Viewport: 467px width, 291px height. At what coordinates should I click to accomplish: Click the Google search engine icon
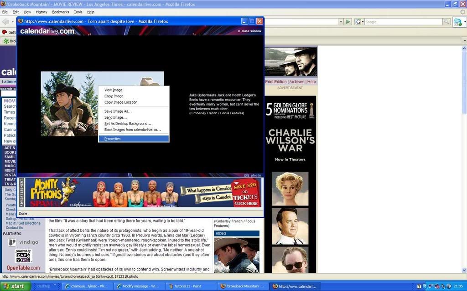358,22
